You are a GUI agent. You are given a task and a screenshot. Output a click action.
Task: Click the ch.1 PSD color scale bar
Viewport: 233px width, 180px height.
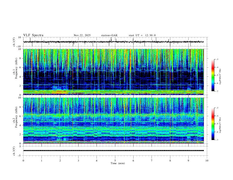(213, 75)
